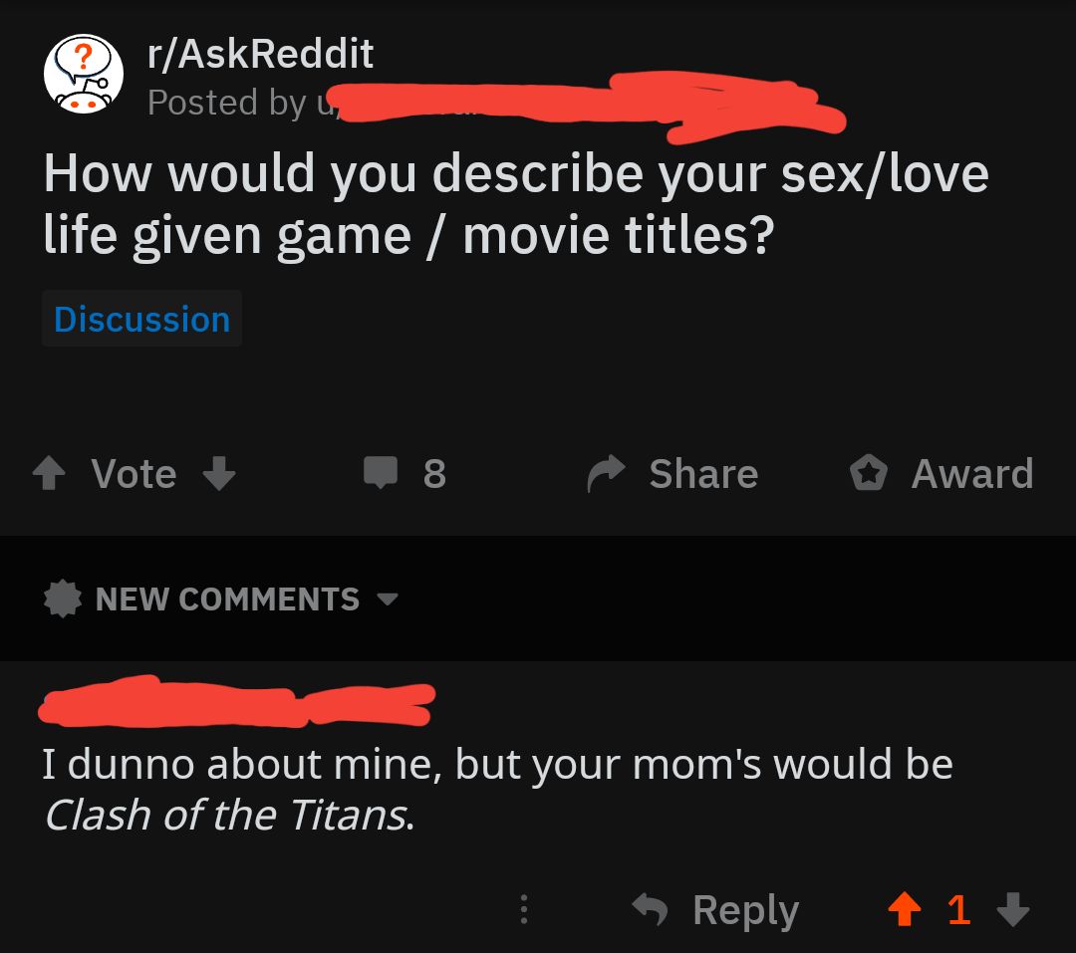Viewport: 1076px width, 953px height.
Task: Open the post title about sex/love life
Action: click(x=515, y=204)
